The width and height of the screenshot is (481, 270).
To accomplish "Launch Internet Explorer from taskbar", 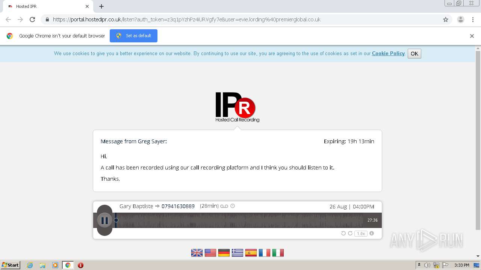I will click(30, 265).
